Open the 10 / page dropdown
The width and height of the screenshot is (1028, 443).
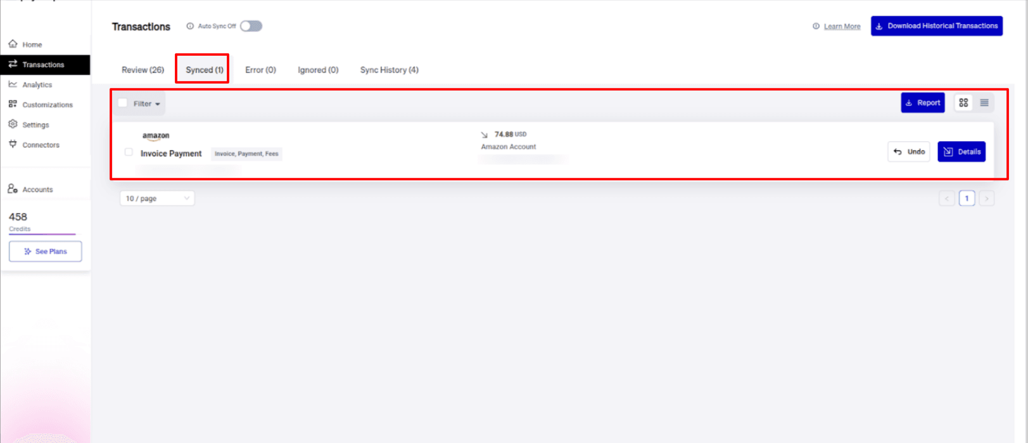(157, 198)
